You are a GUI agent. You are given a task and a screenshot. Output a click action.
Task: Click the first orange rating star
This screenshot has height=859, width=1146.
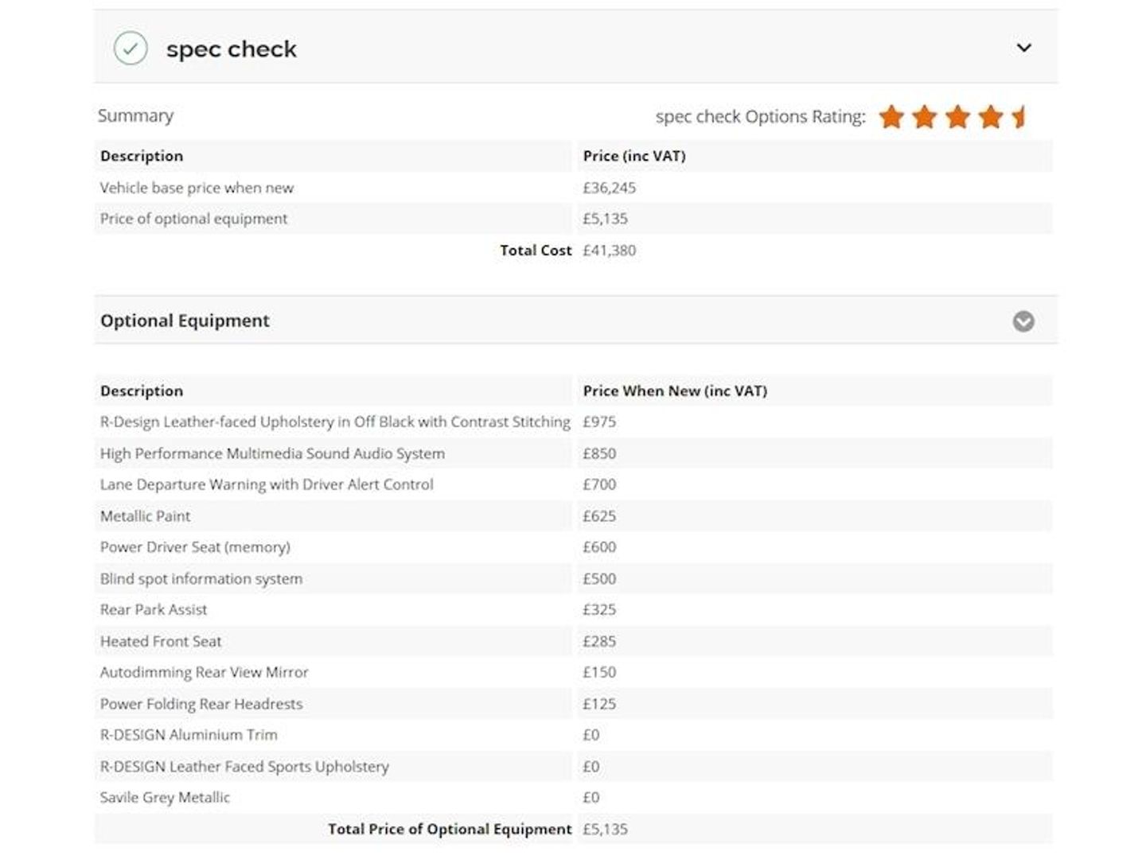click(891, 117)
